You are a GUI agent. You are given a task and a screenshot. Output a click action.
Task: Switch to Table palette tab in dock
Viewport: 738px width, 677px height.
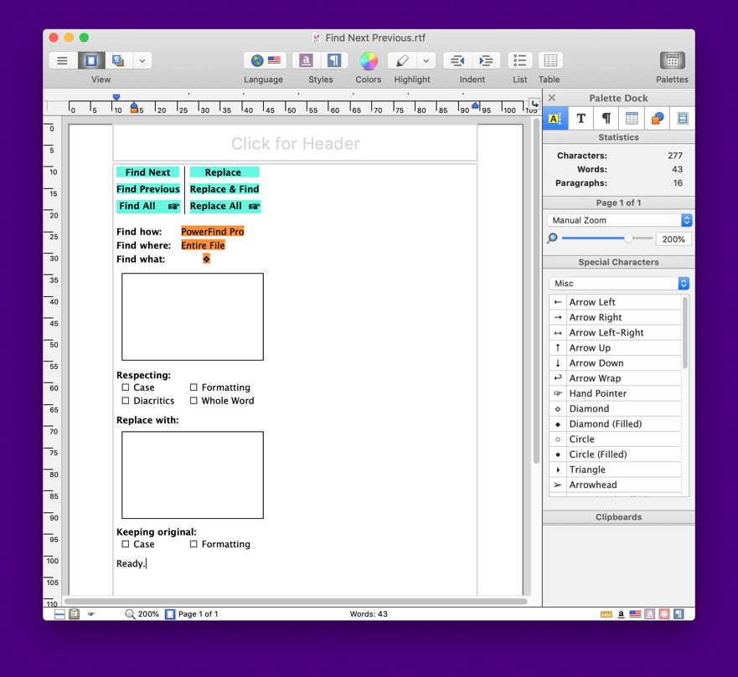pos(632,119)
